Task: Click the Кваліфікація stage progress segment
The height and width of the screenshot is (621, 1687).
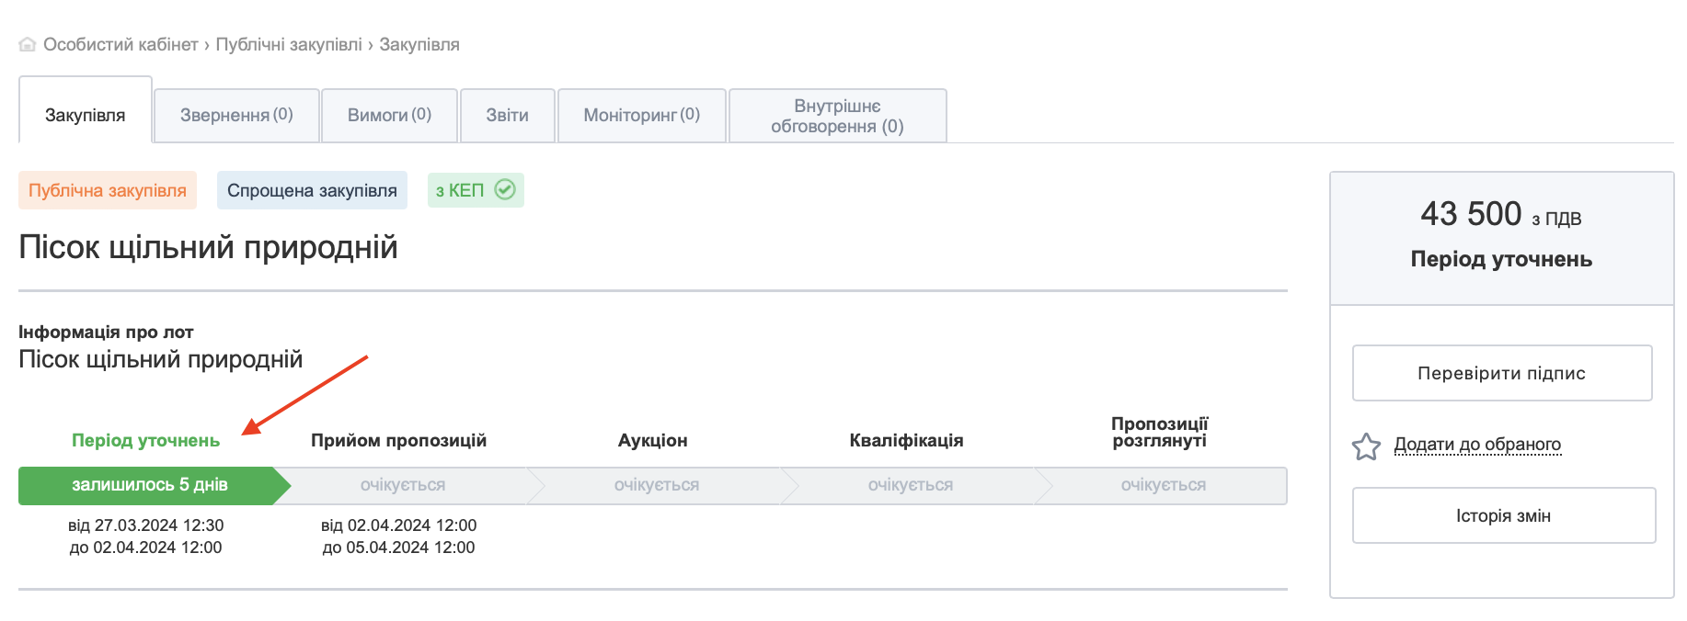Action: 910,485
